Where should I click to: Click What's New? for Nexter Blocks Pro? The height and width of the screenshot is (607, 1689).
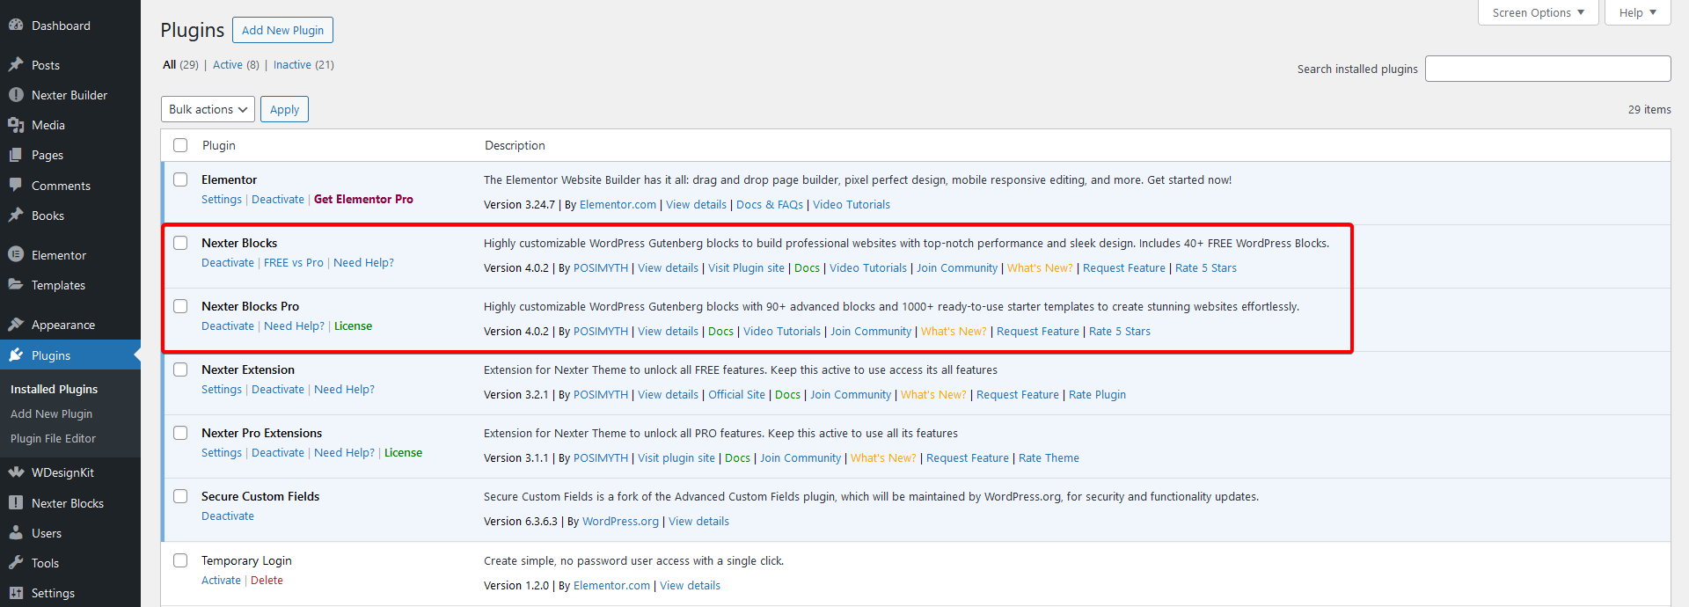coord(954,332)
